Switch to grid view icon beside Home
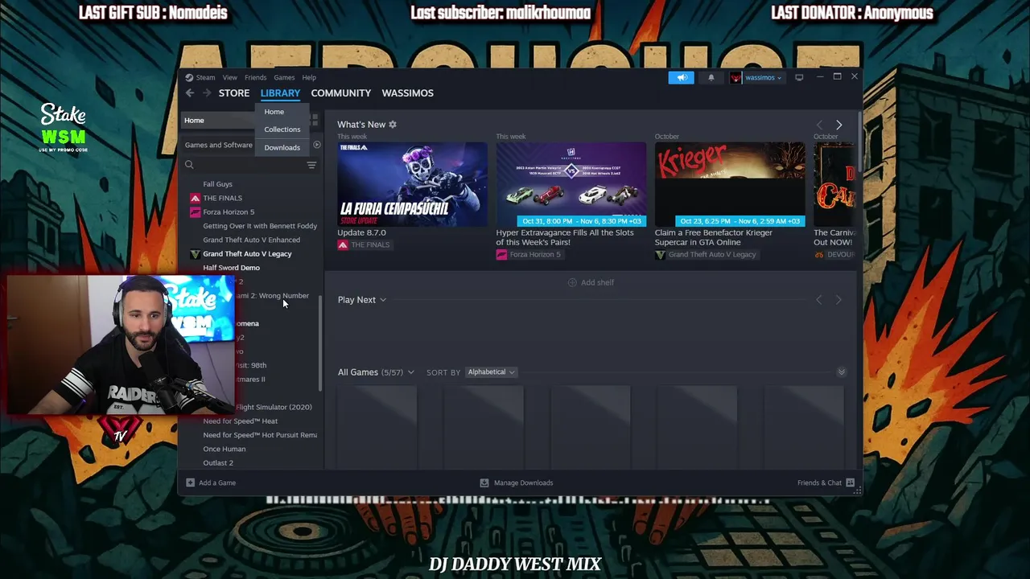This screenshot has height=579, width=1030. [x=314, y=120]
